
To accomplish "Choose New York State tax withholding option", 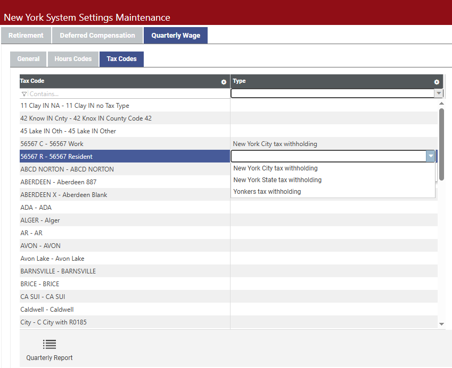I will [277, 180].
